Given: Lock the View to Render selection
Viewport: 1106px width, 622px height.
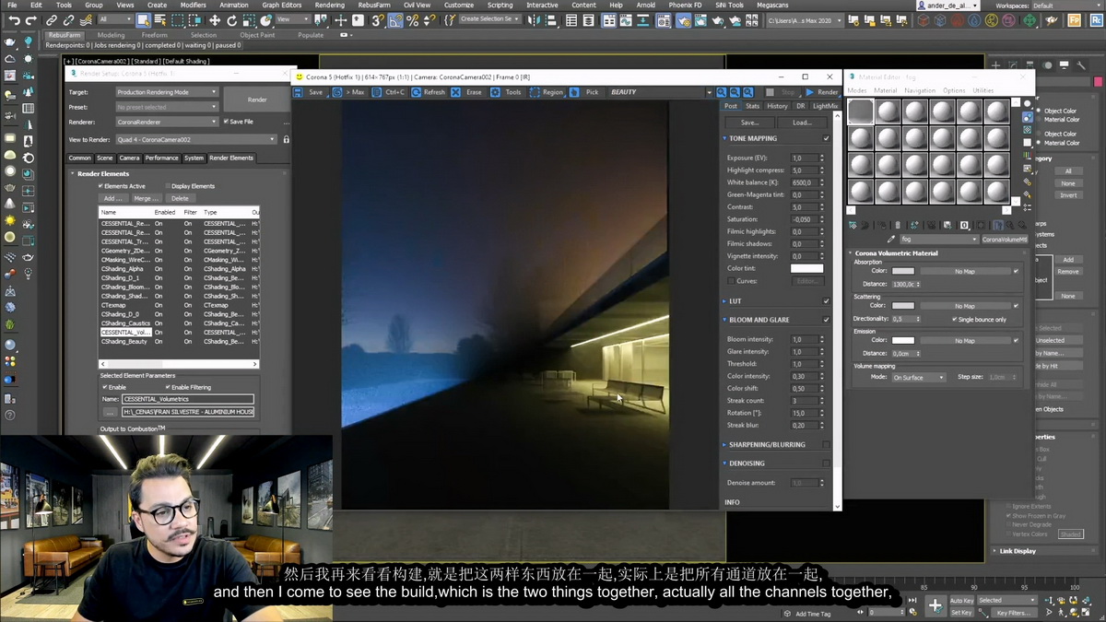Looking at the screenshot, I should click(x=287, y=140).
